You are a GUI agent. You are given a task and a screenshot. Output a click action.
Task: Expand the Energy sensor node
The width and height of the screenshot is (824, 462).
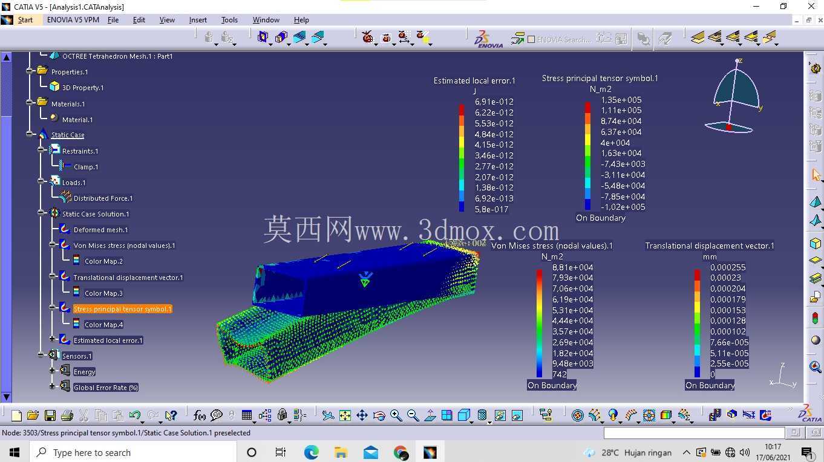[x=53, y=371]
